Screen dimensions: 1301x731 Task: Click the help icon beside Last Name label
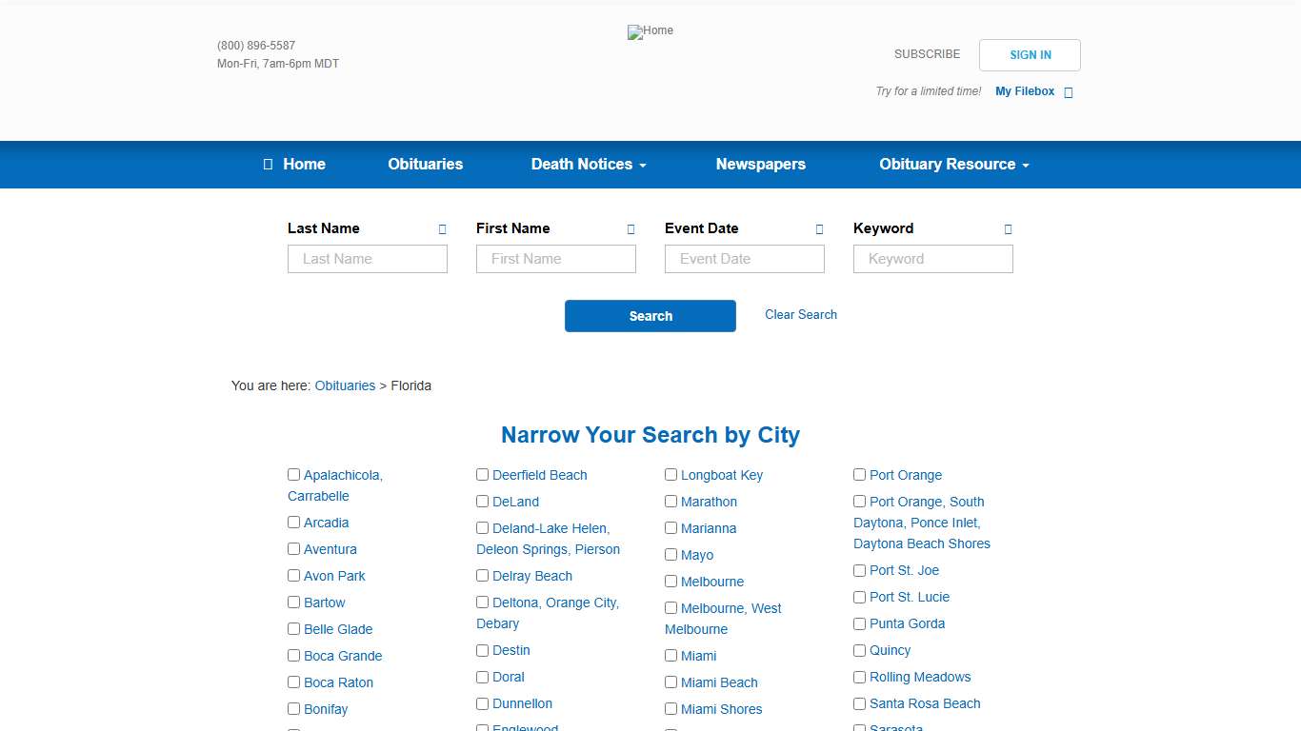tap(442, 229)
